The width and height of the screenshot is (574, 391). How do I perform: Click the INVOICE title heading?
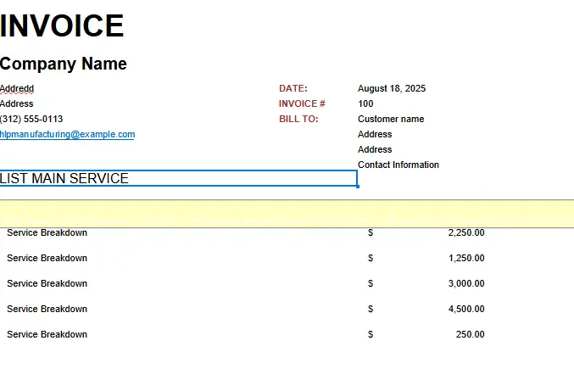(62, 25)
